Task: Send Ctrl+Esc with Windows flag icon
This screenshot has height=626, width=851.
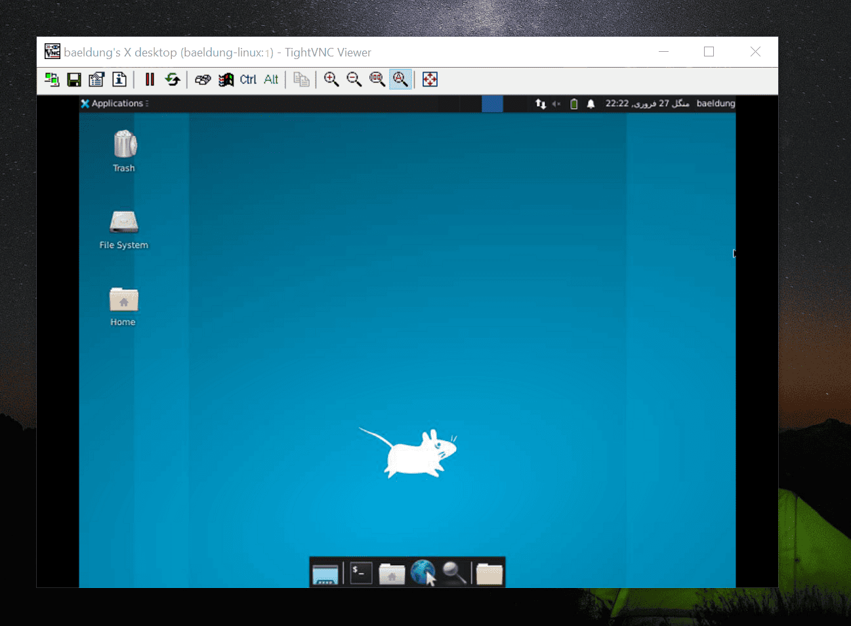Action: (226, 79)
